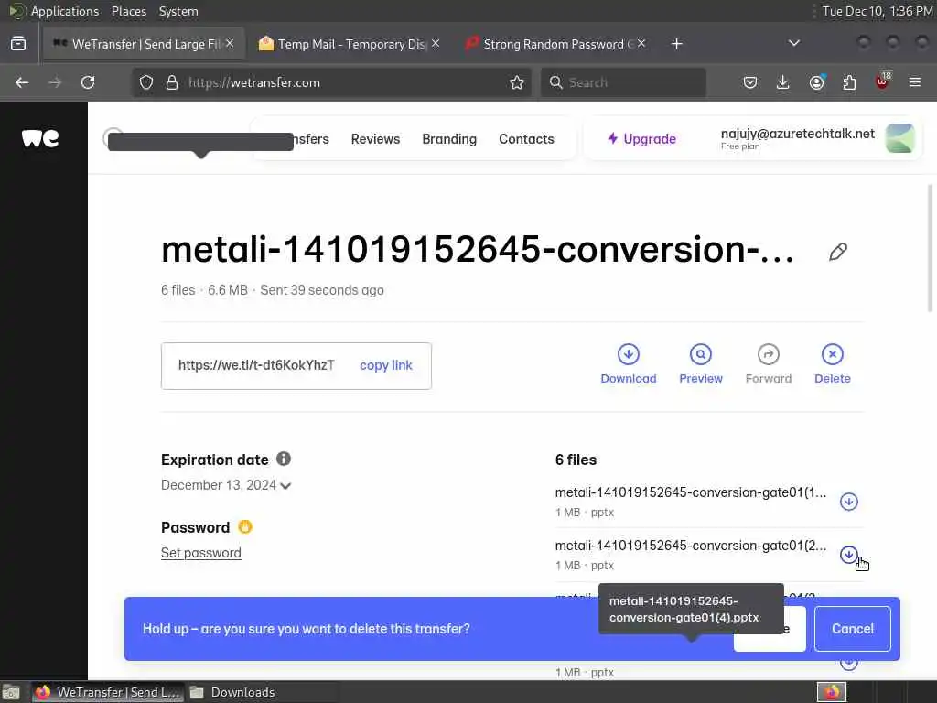The image size is (937, 703).
Task: Bookmark page with star icon
Action: point(517,82)
